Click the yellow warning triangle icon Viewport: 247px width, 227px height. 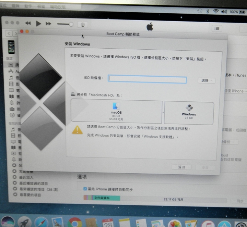pos(77,130)
